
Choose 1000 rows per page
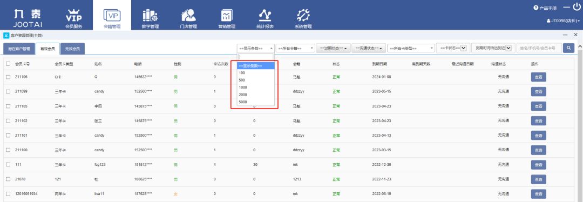256,87
